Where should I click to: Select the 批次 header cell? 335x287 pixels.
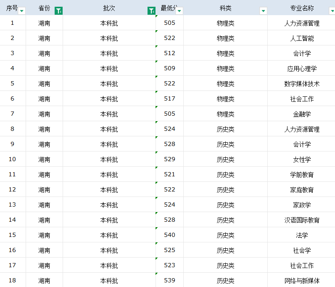point(109,8)
